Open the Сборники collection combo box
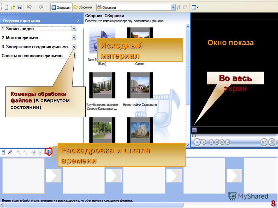Image resolution: width=278 pixels, height=208 pixels. 136,8
